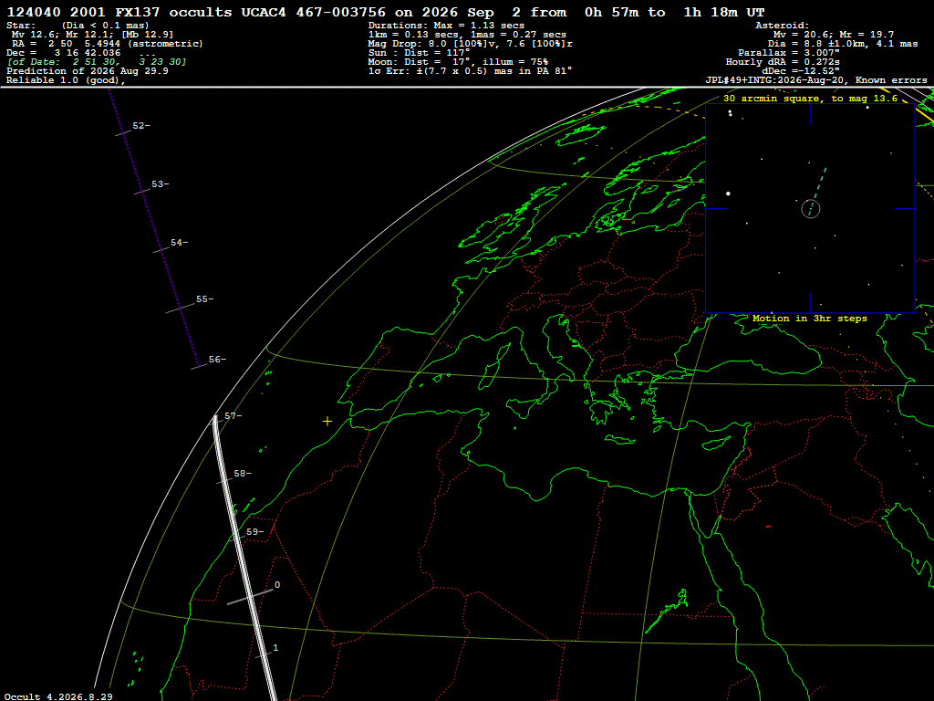Click the bright star at left of finder chart
This screenshot has height=701, width=934.
pyautogui.click(x=728, y=194)
